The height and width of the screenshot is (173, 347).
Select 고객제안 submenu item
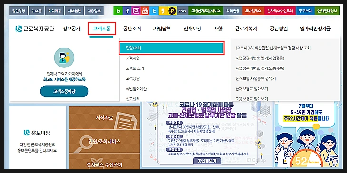click(x=132, y=58)
